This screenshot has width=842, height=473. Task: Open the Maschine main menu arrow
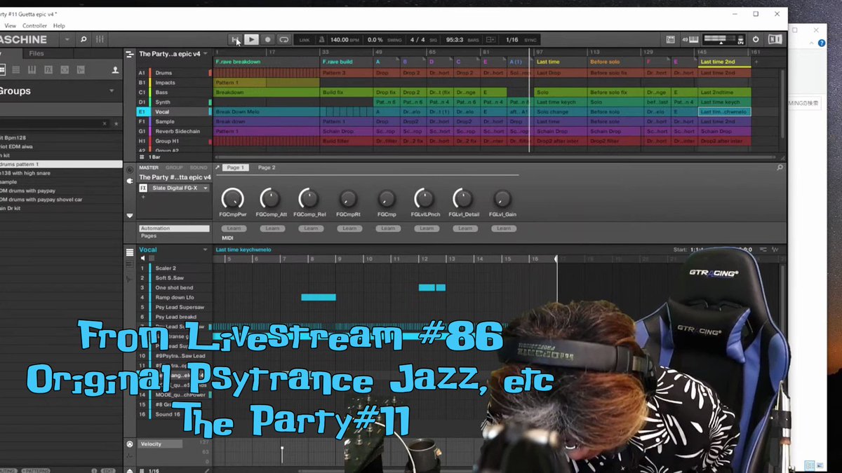(67, 40)
